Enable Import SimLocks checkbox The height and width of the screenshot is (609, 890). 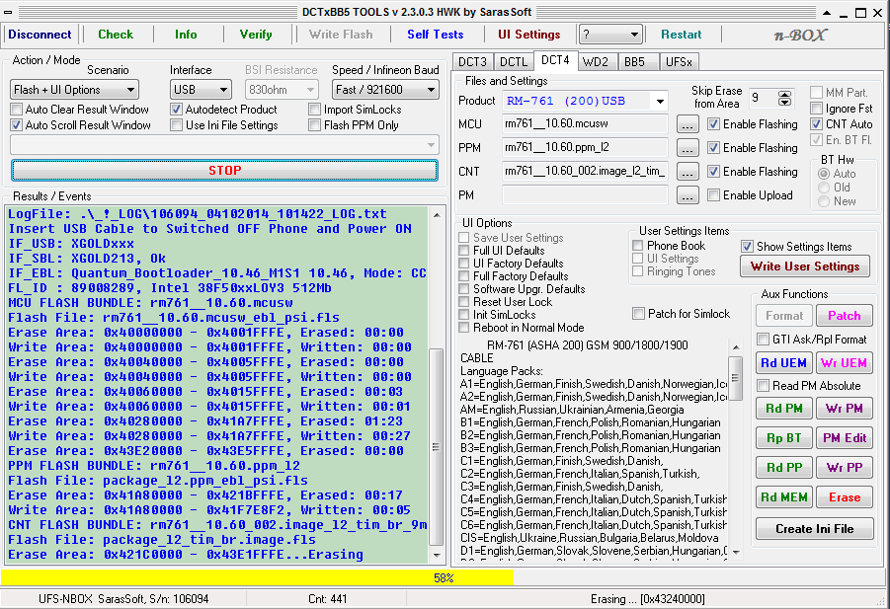tap(315, 110)
